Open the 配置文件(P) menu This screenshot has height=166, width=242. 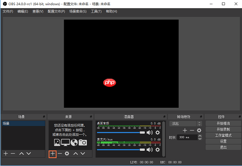[56, 12]
